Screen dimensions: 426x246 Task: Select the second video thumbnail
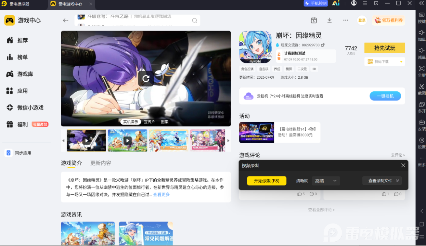coord(127,140)
